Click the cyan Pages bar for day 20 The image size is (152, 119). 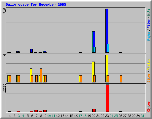coord(94,50)
